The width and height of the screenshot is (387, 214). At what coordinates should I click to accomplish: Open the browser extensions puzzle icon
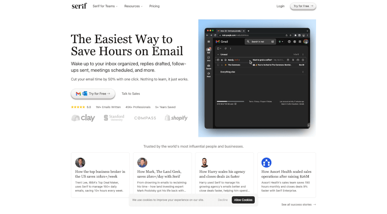(295, 35)
